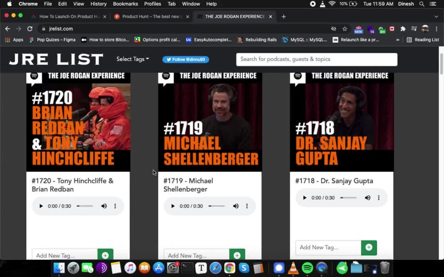Screen dimensions: 444x277
Task: Open the #1718 Dr. Sanjay Gupta episode thumbnail
Action: 342,122
